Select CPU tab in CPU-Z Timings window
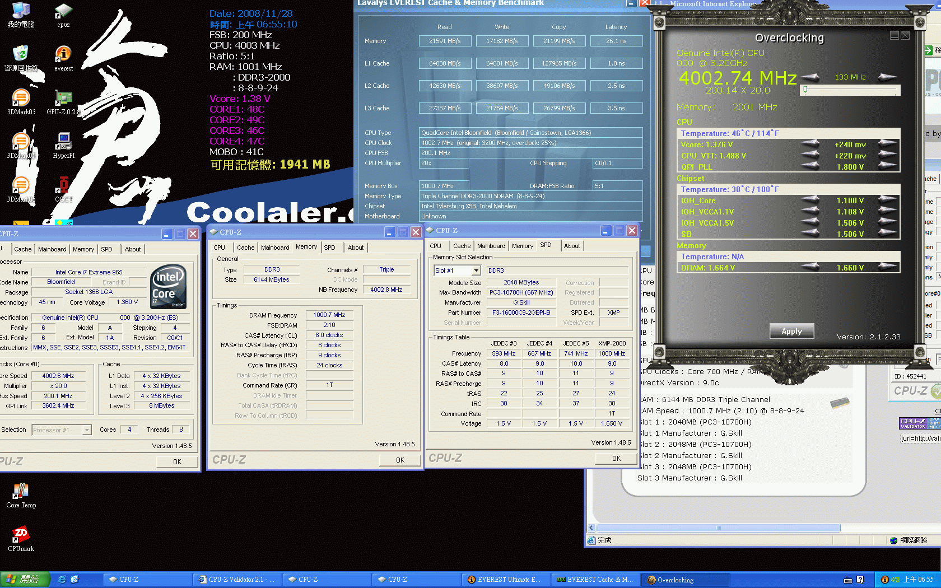 click(220, 248)
